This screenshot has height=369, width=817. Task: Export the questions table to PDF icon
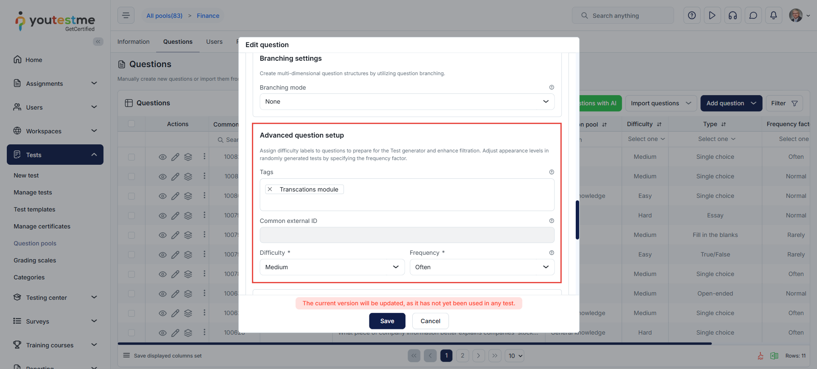point(760,356)
